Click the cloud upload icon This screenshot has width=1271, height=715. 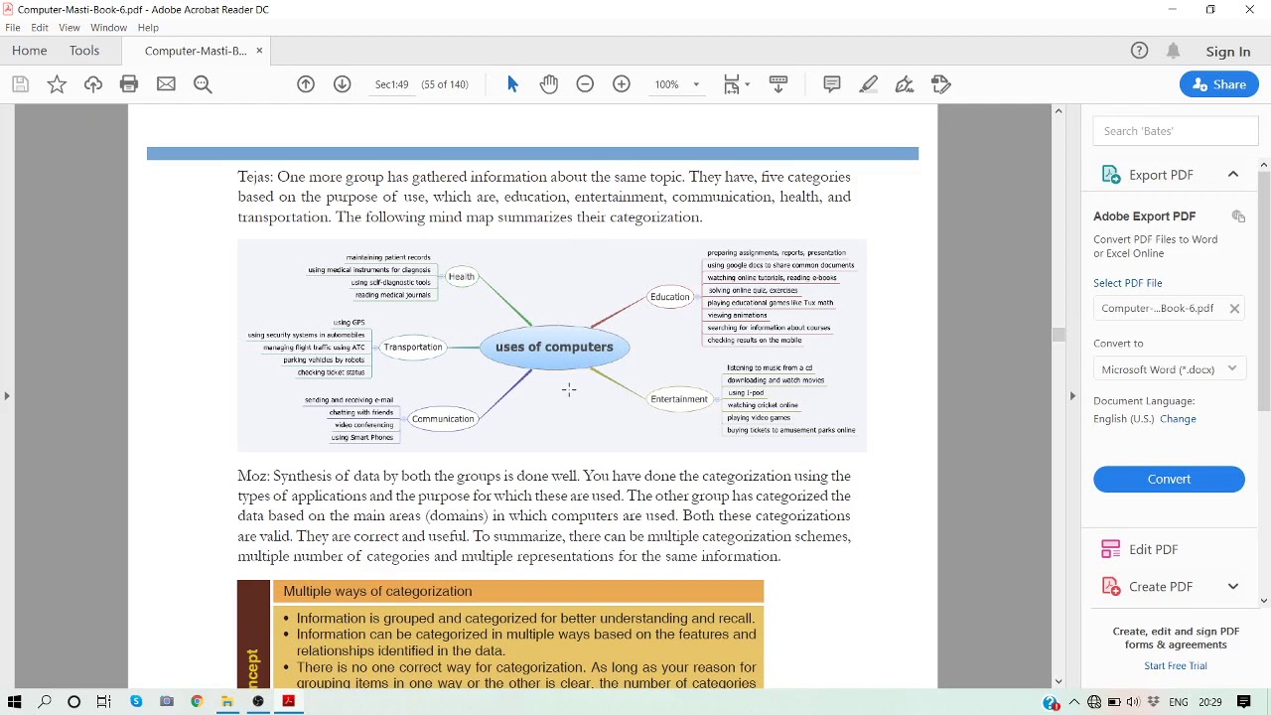click(x=93, y=84)
